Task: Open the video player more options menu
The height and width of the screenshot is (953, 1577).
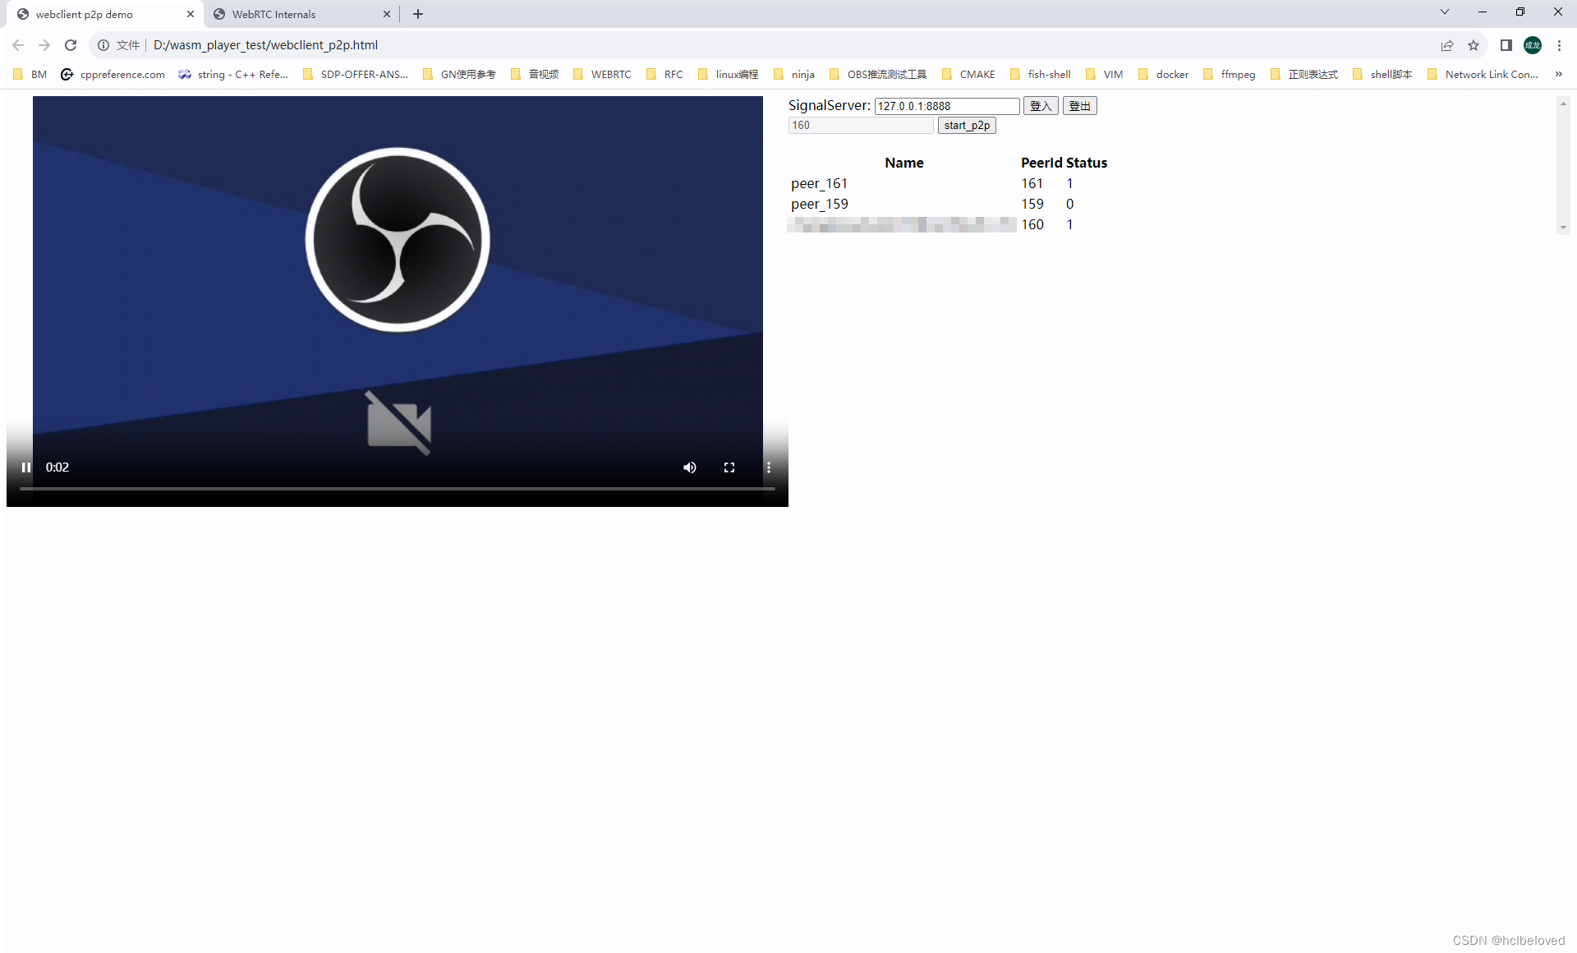Action: click(x=768, y=467)
